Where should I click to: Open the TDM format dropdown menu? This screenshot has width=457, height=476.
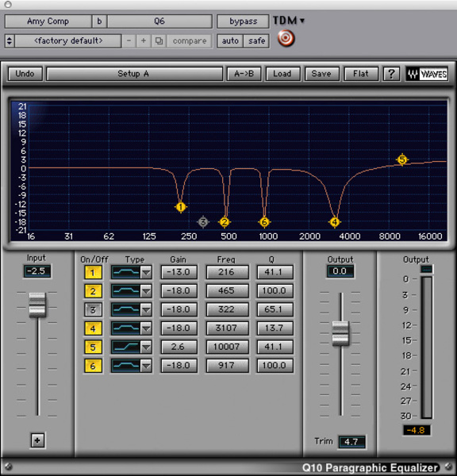click(x=289, y=21)
